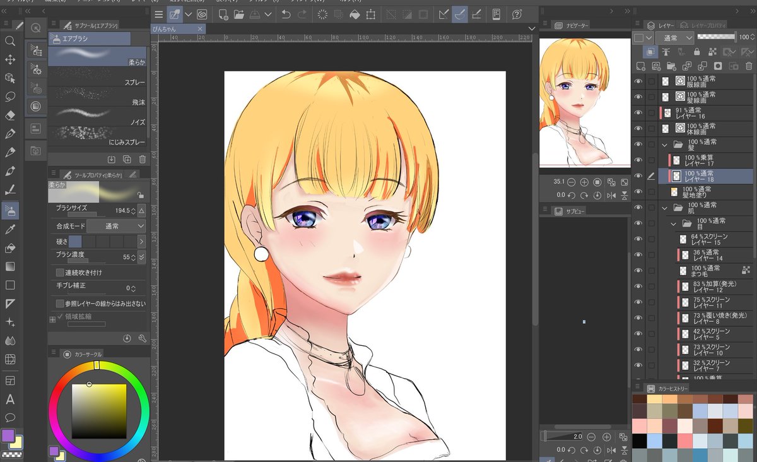Select スプレー sub tool
This screenshot has height=462, width=757.
(98, 76)
